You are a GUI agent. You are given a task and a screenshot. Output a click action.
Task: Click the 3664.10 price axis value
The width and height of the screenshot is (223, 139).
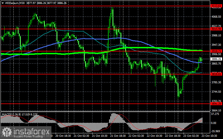216,110
